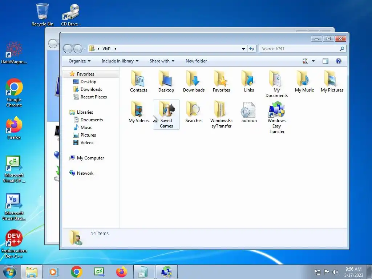372x279 pixels.
Task: Open Embarcadero Dev-C++ desktop shortcut
Action: (14, 244)
